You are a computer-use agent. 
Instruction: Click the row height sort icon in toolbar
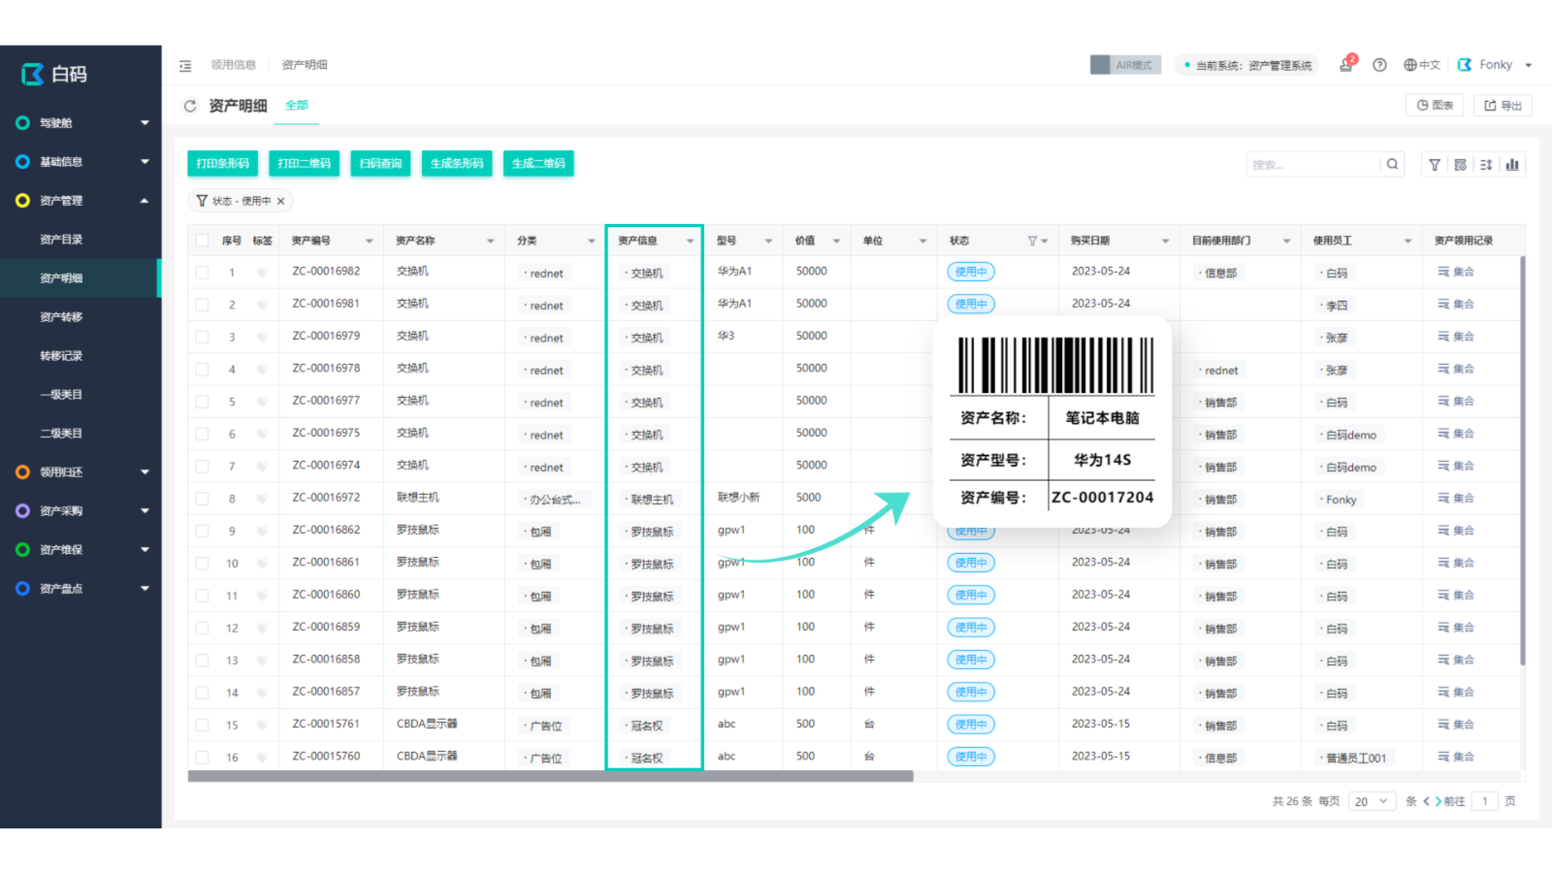coord(1486,165)
